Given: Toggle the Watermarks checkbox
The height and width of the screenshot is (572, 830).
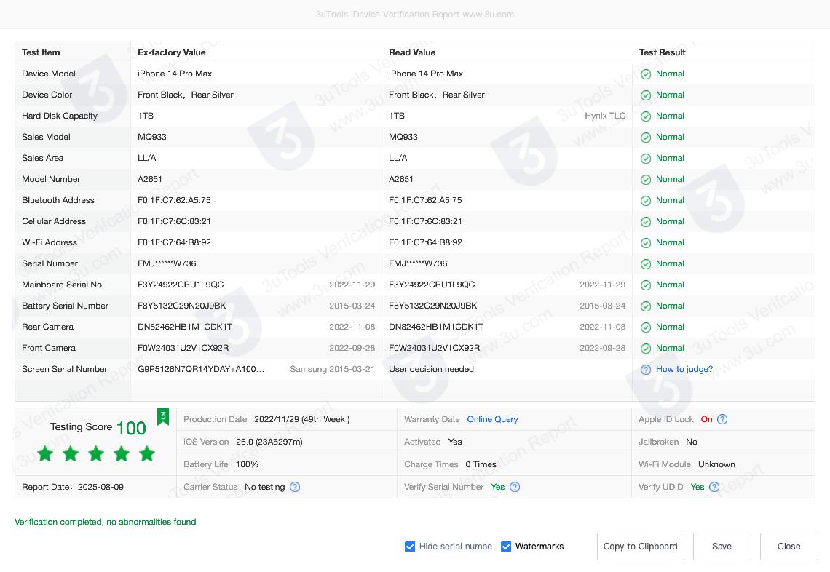Looking at the screenshot, I should tap(506, 547).
